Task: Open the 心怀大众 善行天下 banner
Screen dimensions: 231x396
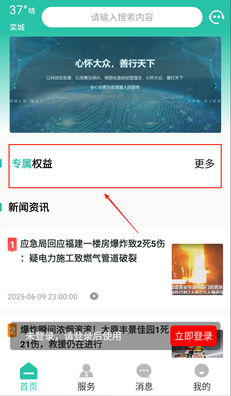Action: point(115,85)
